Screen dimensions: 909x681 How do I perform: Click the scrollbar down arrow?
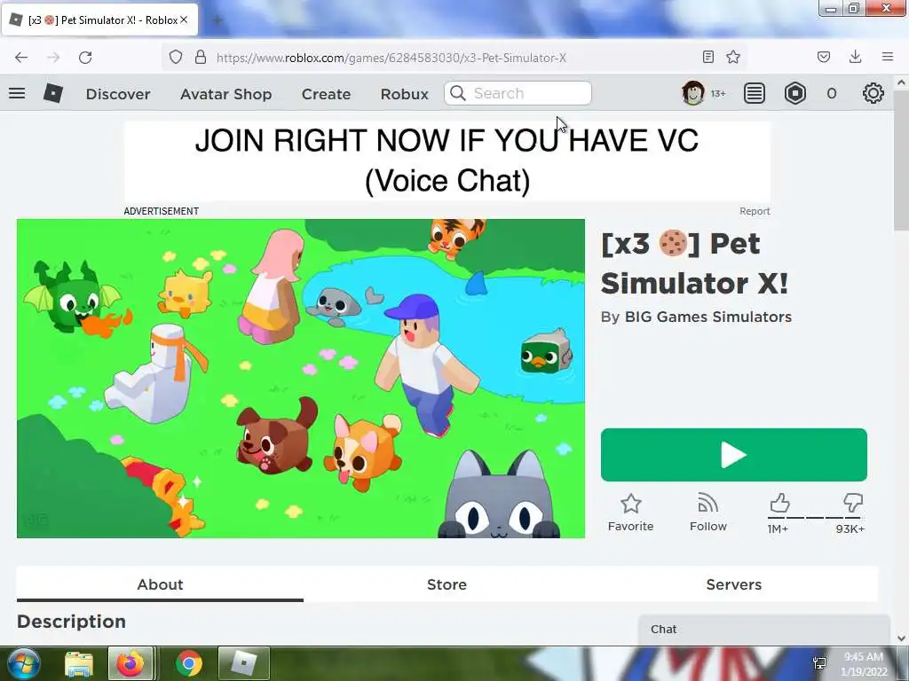pos(901,638)
